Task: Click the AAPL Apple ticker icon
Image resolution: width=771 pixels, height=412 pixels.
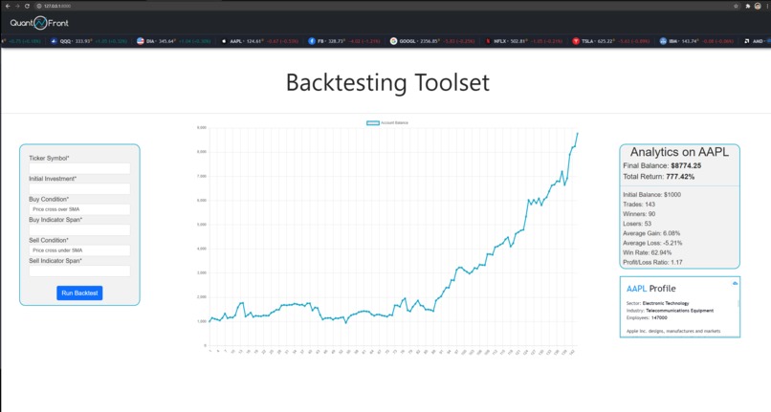Action: [x=224, y=41]
